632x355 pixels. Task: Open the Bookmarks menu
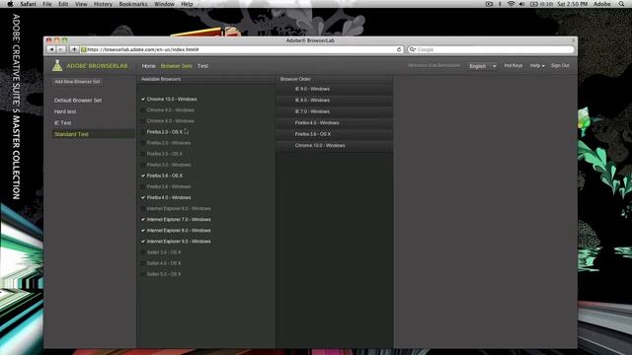coord(133,4)
